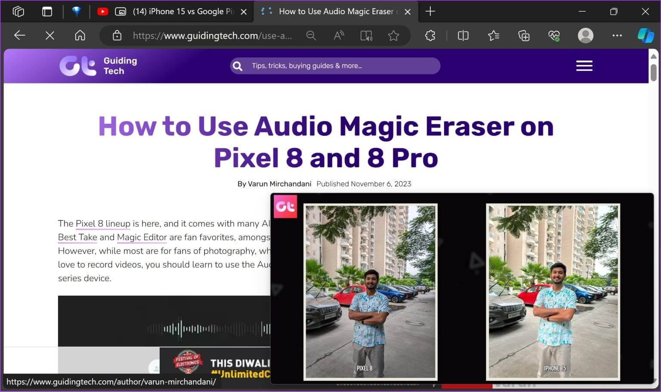Go to the browser home page
Viewport: 661px width, 392px height.
click(x=80, y=36)
